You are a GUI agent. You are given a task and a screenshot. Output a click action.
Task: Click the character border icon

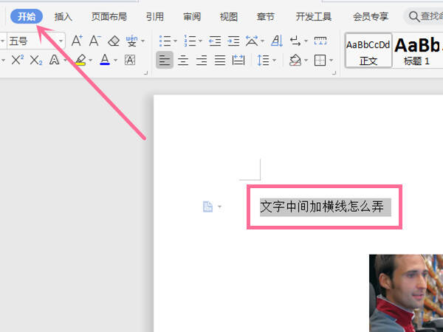[130, 60]
